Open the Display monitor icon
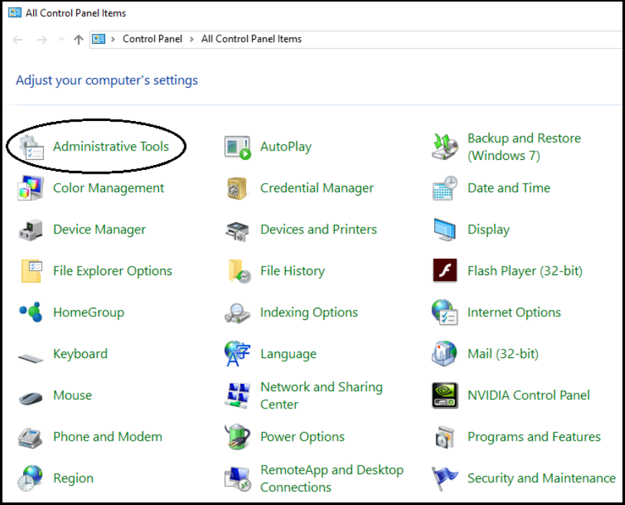 pyautogui.click(x=445, y=230)
